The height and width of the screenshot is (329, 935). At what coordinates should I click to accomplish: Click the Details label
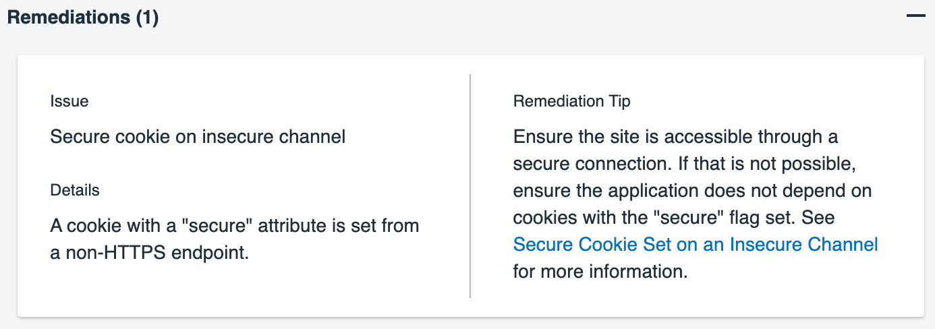tap(75, 190)
